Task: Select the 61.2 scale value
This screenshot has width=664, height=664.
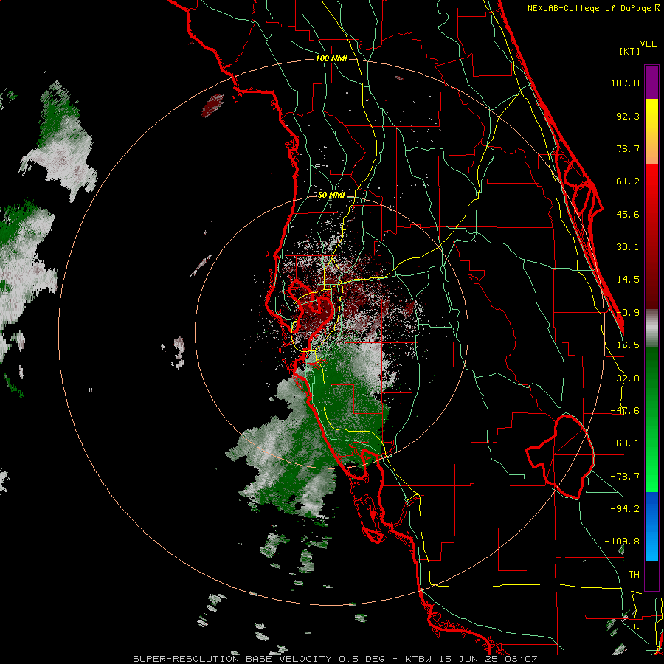Action: 628,181
